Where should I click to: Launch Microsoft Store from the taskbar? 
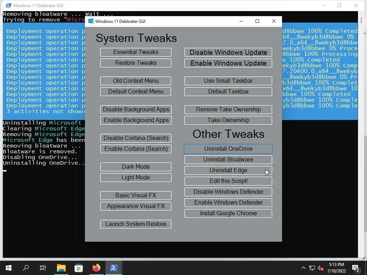[78, 268]
